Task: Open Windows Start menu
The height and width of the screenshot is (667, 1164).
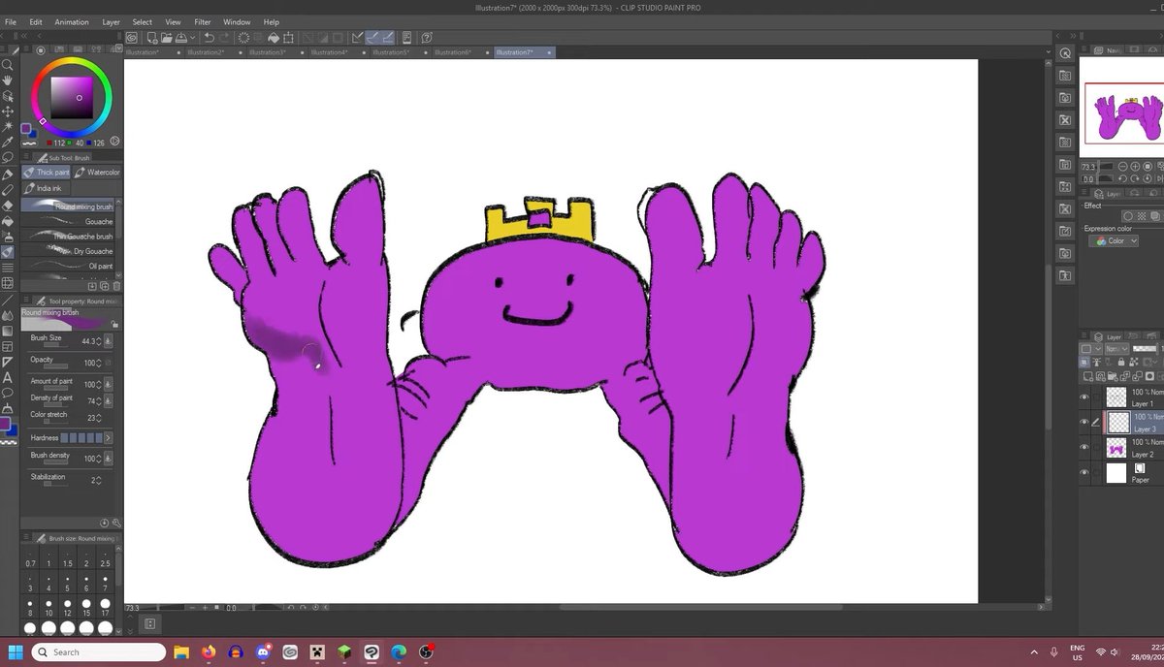Action: (x=15, y=651)
